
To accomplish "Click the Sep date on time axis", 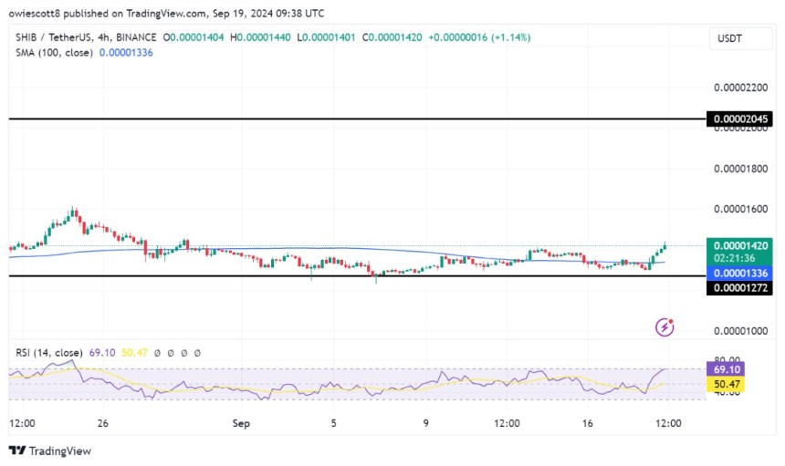I will coord(241,423).
